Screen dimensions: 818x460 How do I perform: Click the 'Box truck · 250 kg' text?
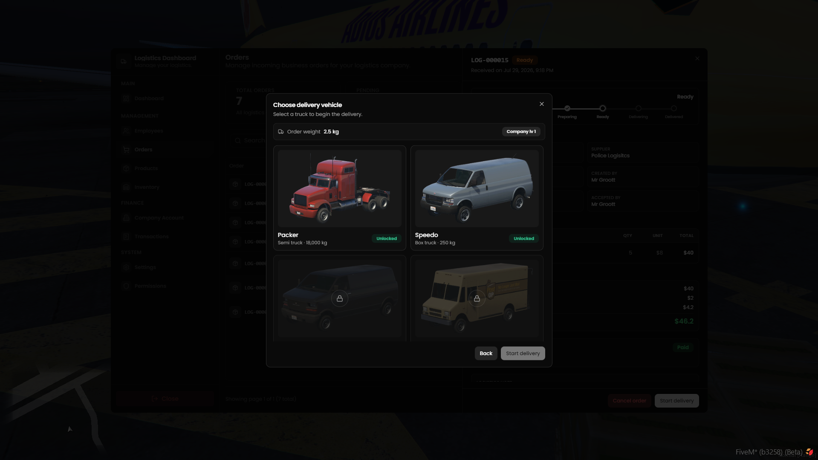(435, 243)
